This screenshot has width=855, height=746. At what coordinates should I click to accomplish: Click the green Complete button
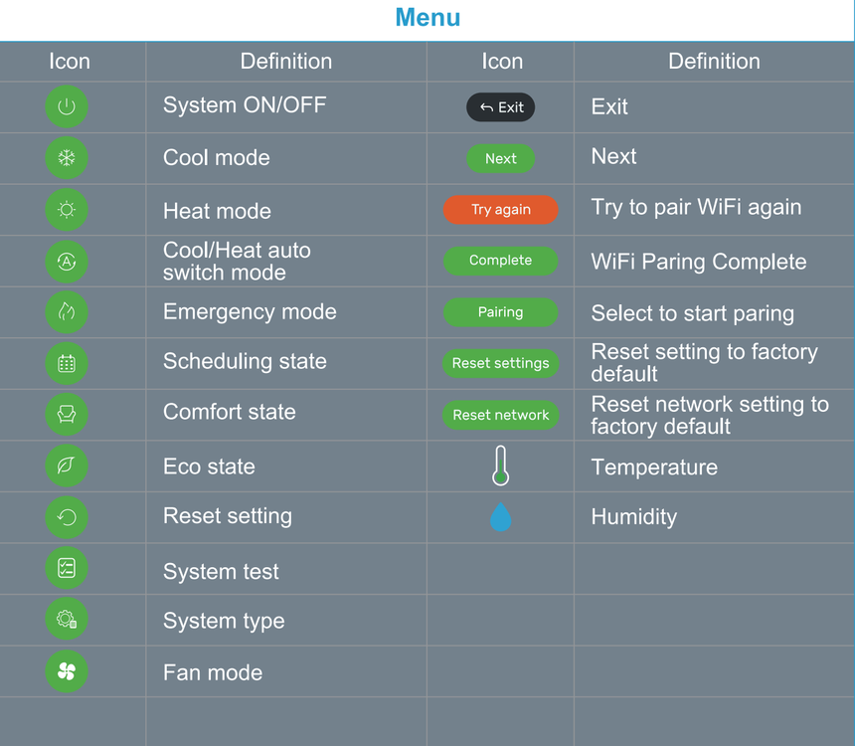500,261
